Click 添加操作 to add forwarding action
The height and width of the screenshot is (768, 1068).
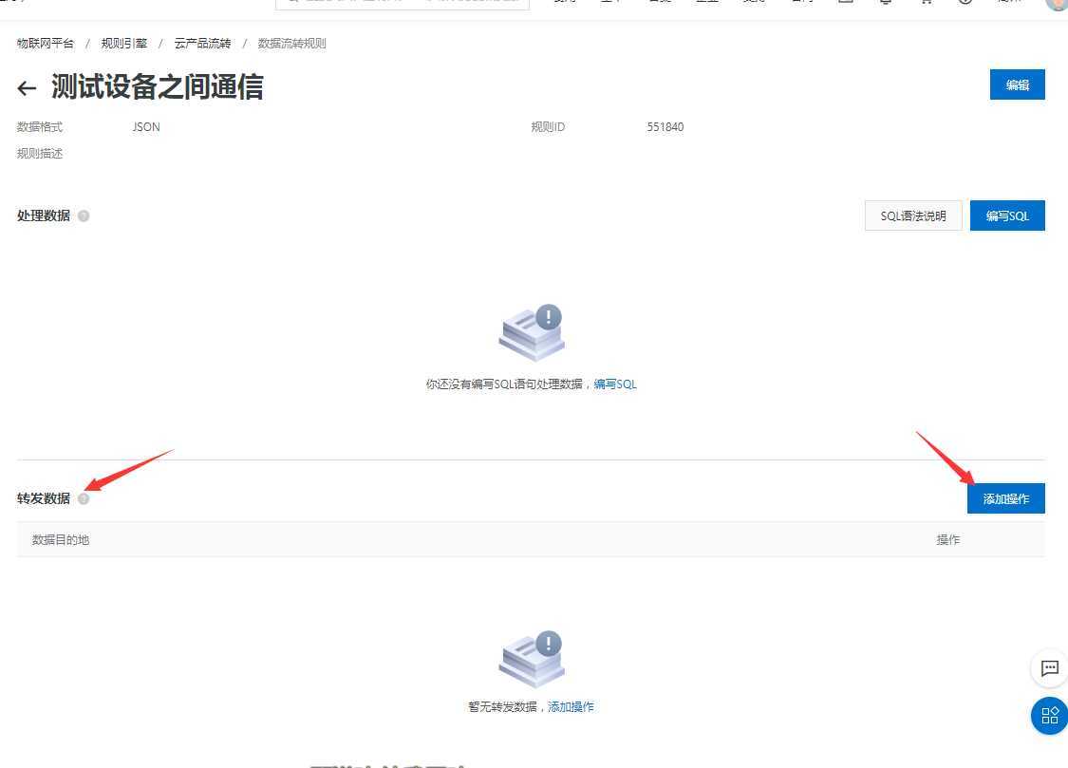[x=1005, y=498]
